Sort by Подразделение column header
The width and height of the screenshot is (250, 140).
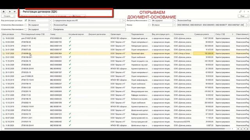[x=141, y=34]
